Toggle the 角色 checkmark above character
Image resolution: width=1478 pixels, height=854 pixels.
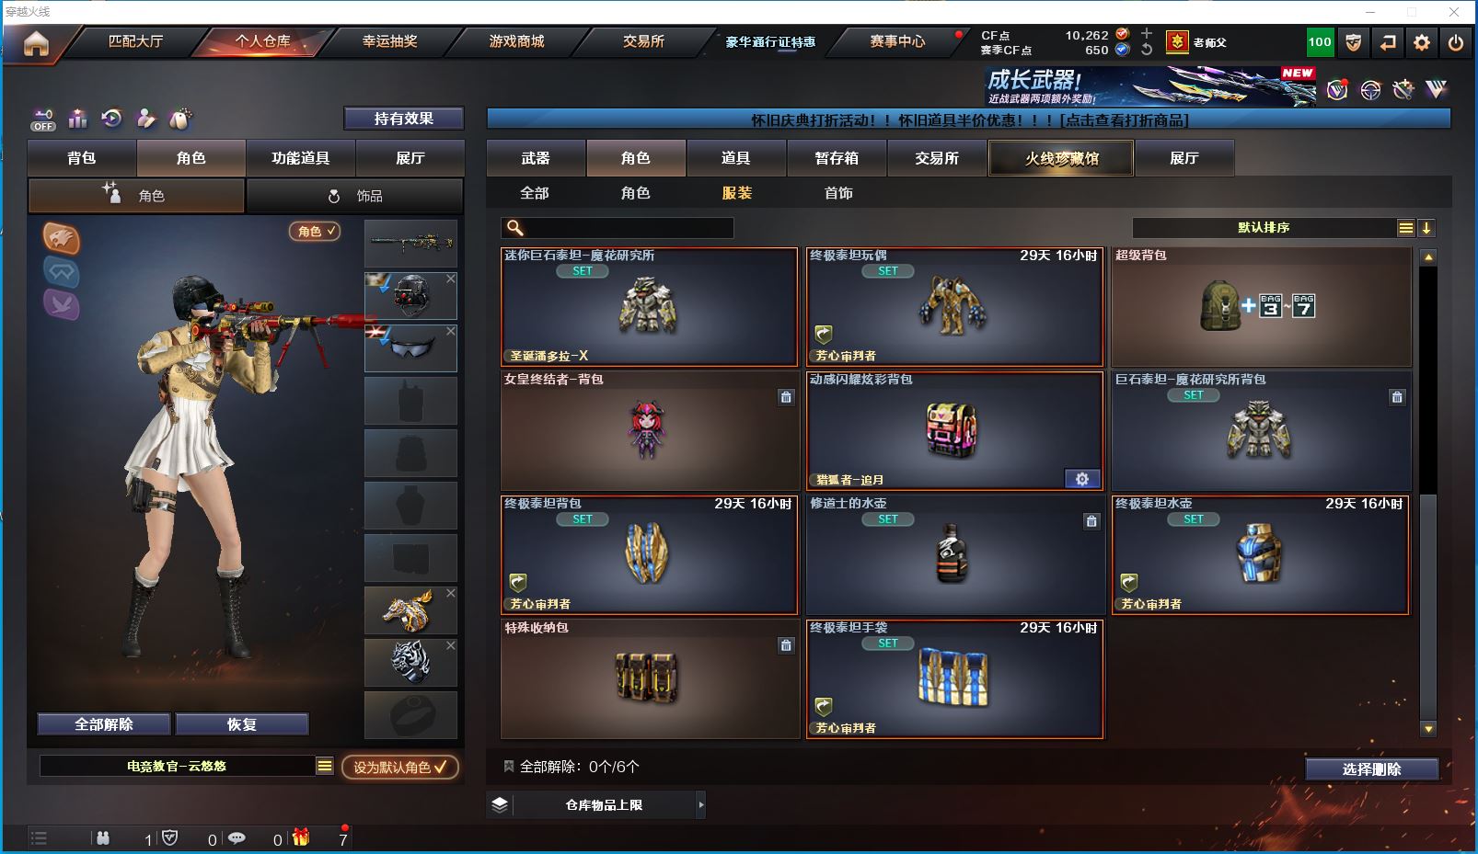[x=315, y=232]
